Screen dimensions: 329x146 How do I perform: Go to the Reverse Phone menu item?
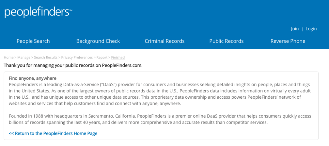(x=288, y=41)
